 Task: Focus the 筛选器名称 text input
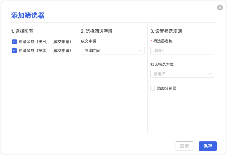point(182,51)
